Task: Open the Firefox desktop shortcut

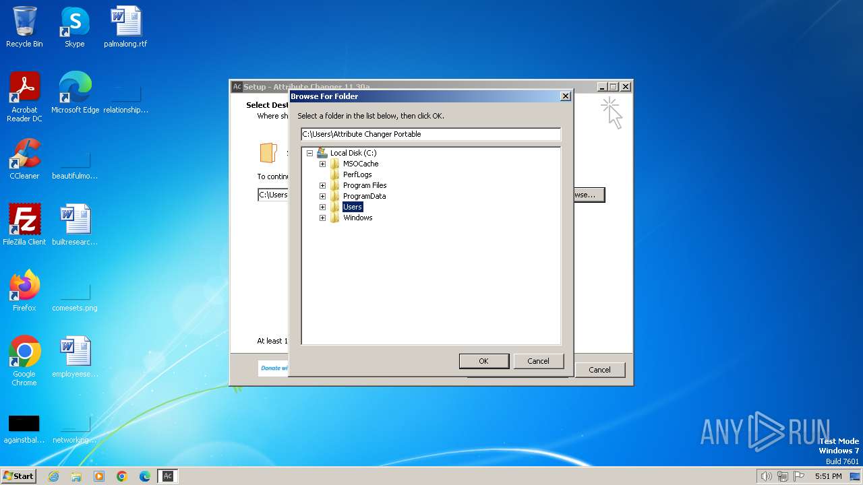Action: coord(24,291)
